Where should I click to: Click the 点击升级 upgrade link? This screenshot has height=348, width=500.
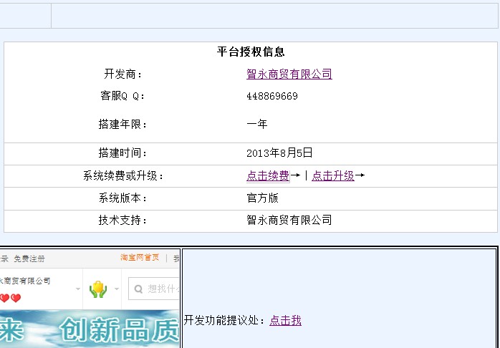[x=333, y=175]
